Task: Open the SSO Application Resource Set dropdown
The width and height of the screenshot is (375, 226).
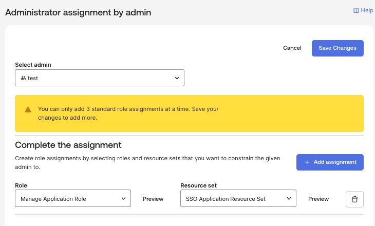Action: (238, 199)
